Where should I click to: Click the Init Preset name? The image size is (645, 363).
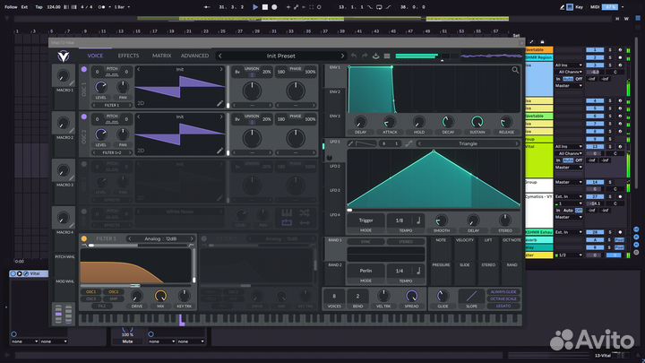tap(281, 56)
